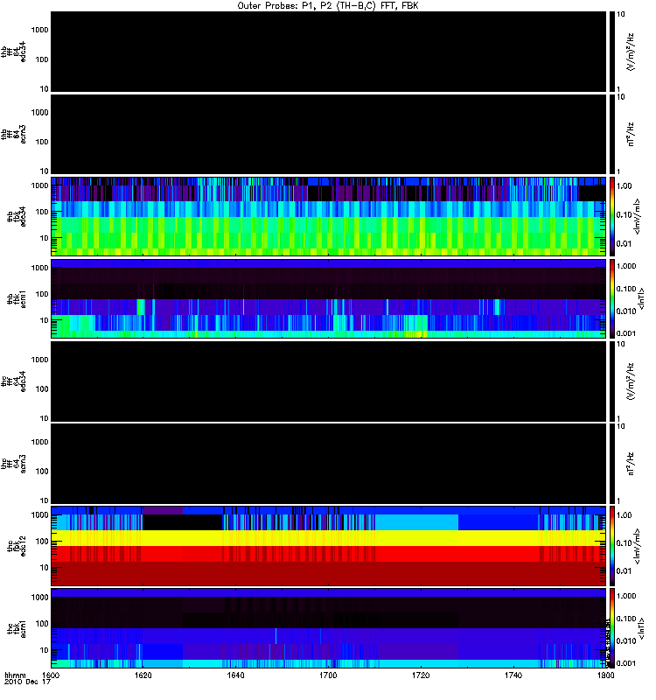Click the 1800 time axis label

click(605, 675)
